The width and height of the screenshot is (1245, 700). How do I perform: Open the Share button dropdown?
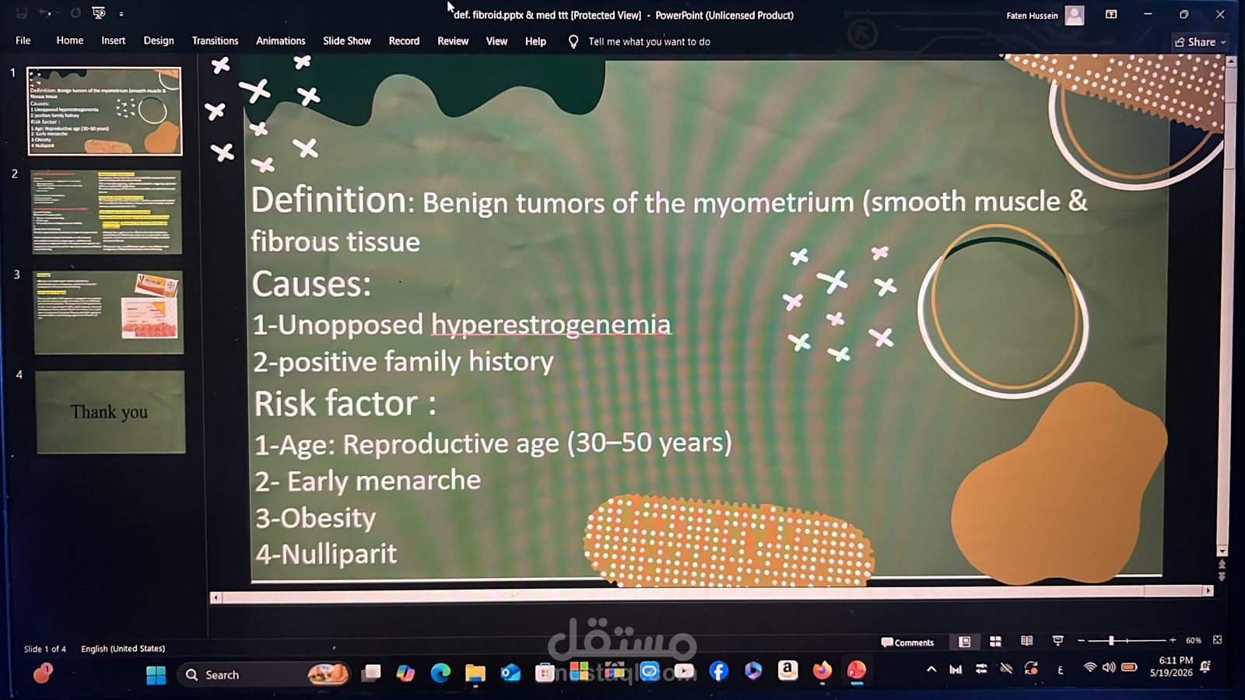pyautogui.click(x=1200, y=42)
